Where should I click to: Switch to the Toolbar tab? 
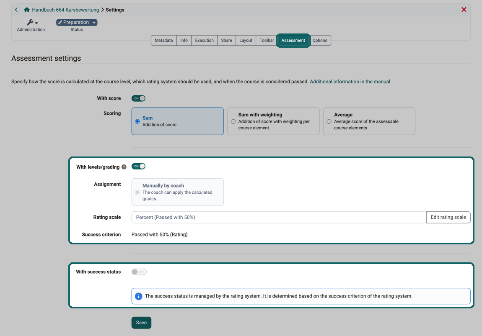point(267,41)
